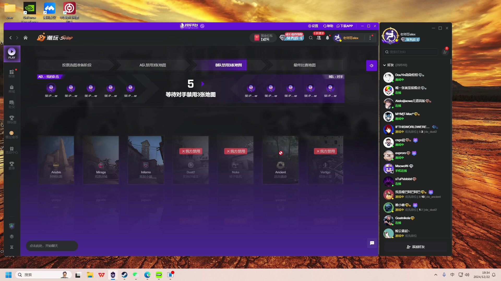Click the home icon
This screenshot has height=281, width=501.
pos(26,38)
